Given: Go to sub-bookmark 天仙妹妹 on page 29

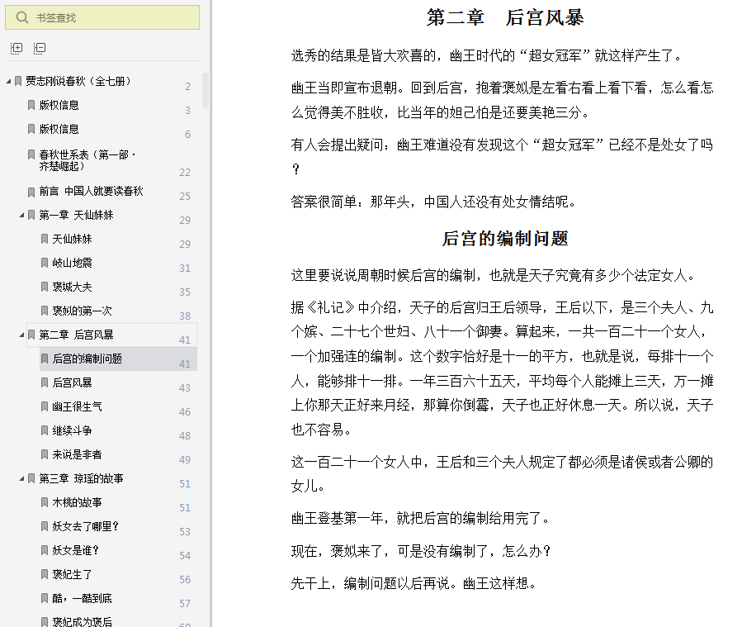Looking at the screenshot, I should pos(73,239).
